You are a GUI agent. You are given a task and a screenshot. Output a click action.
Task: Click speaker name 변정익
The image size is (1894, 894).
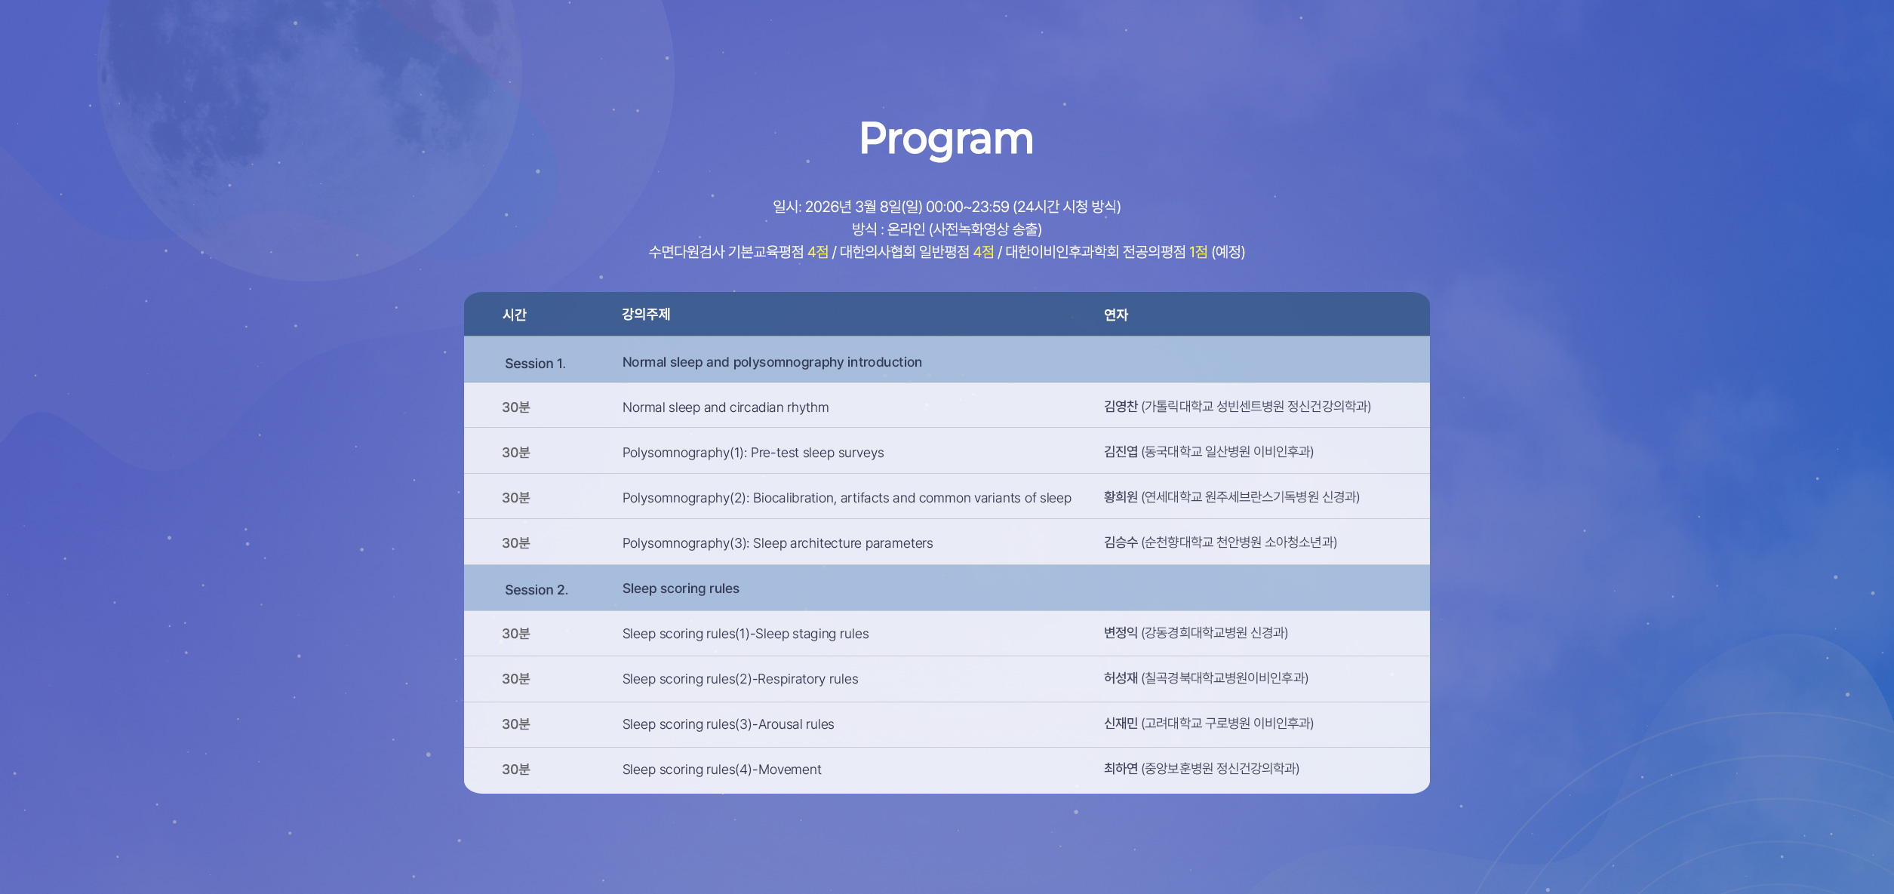point(1120,633)
